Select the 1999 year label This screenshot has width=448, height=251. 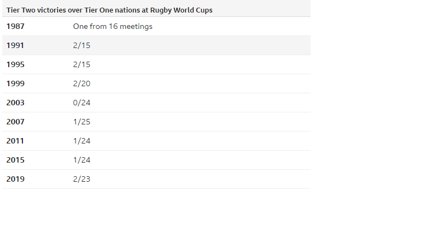15,83
